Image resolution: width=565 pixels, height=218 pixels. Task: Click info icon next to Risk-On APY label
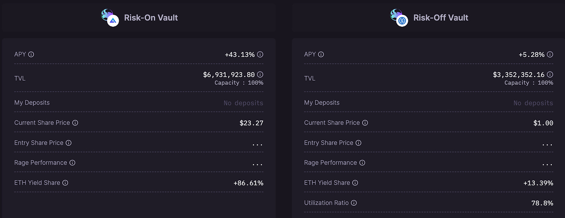(x=31, y=55)
